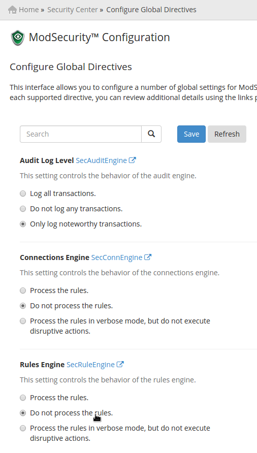Open external link icon next to SecRuleEngine
Image resolution: width=257 pixels, height=453 pixels.
[x=120, y=364]
